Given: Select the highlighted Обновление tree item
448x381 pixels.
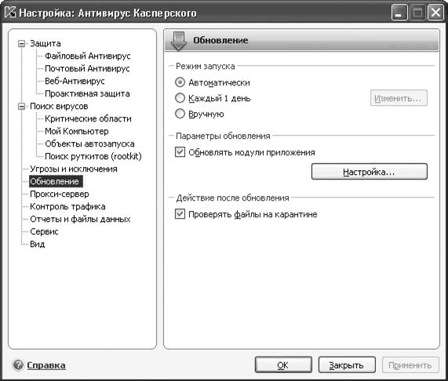Looking at the screenshot, I should click(x=56, y=182).
